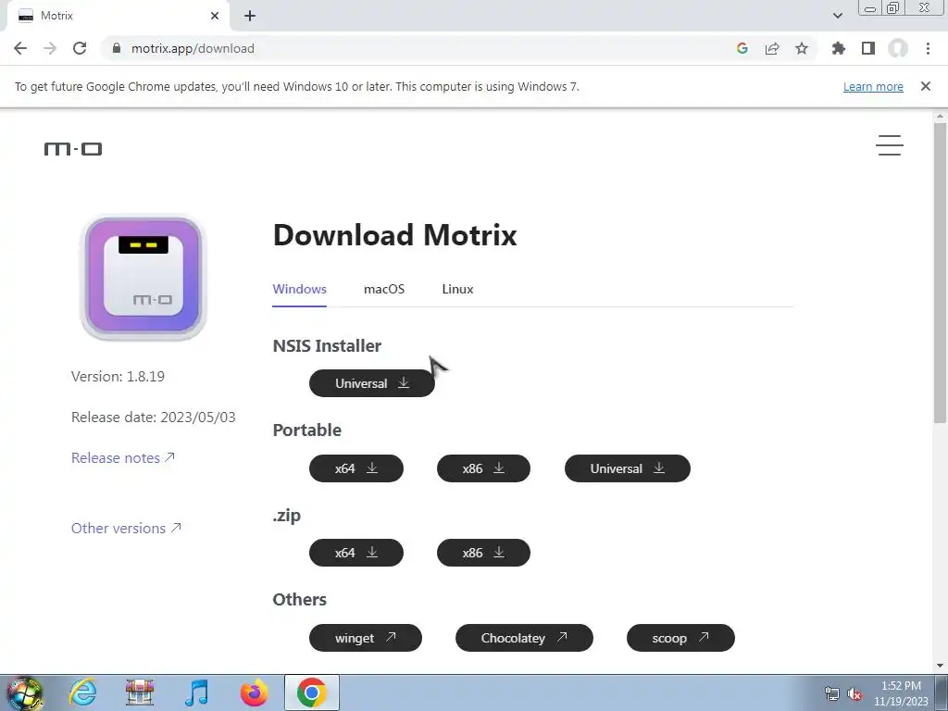Click the padlock site info icon
The width and height of the screenshot is (948, 711).
coord(117,48)
